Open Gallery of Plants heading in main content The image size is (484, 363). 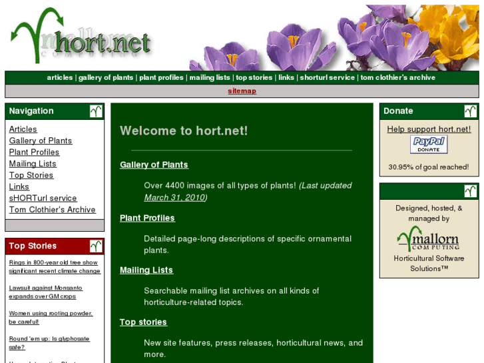click(154, 165)
